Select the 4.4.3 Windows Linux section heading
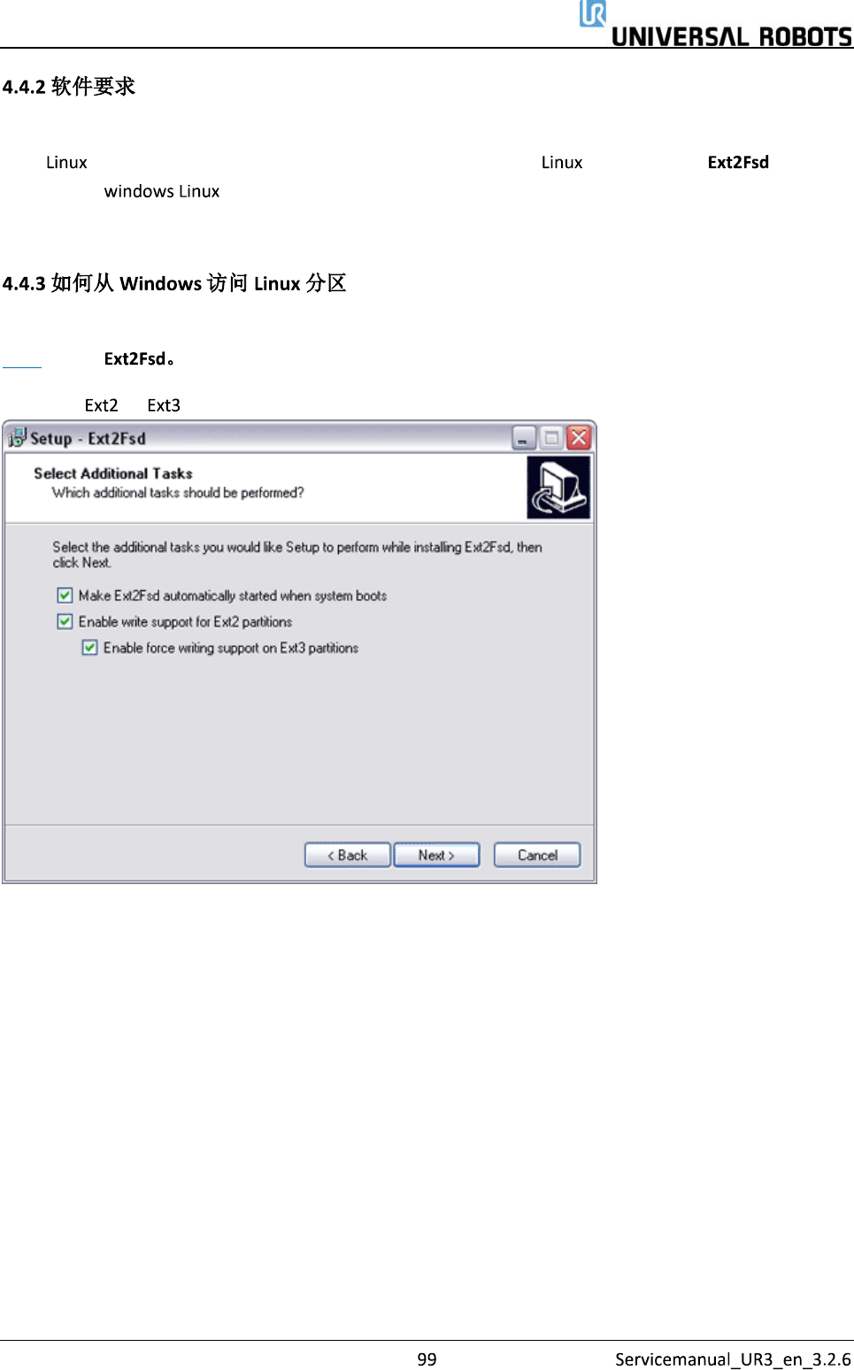Viewport: 854px width, 1370px height. (x=174, y=283)
